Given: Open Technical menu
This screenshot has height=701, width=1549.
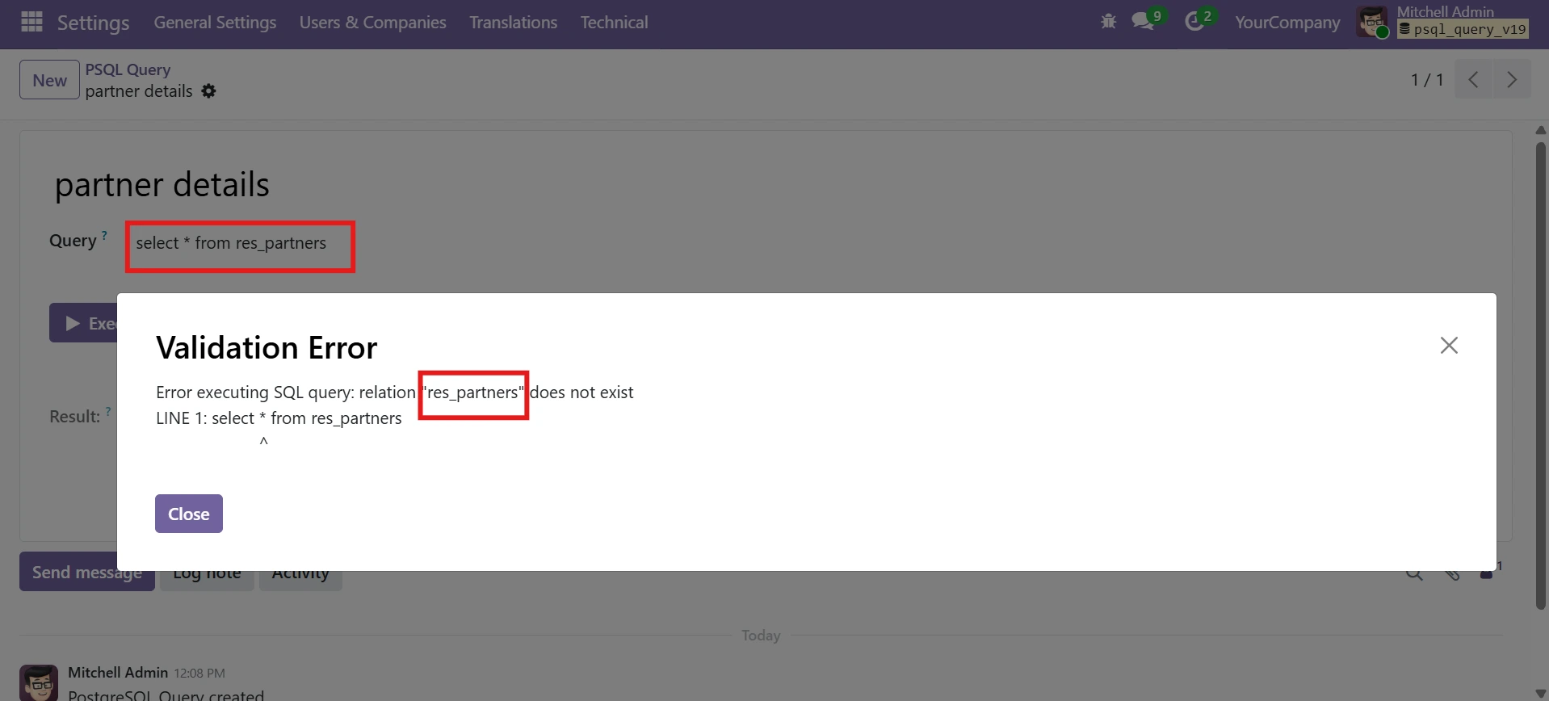Looking at the screenshot, I should tap(614, 23).
